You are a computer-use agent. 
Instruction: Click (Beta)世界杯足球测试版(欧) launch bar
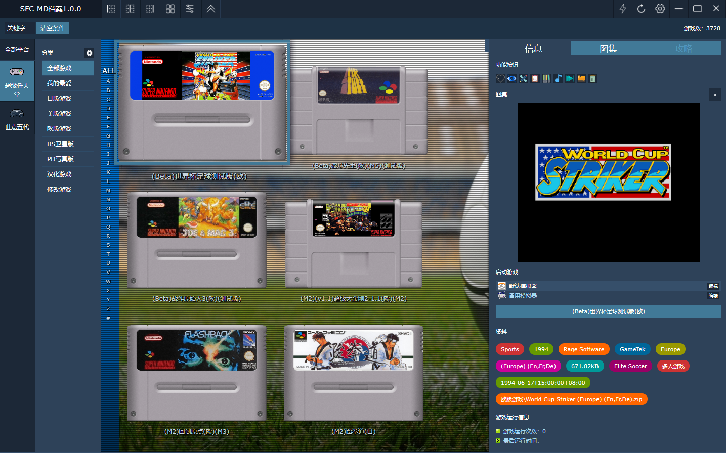click(x=609, y=311)
